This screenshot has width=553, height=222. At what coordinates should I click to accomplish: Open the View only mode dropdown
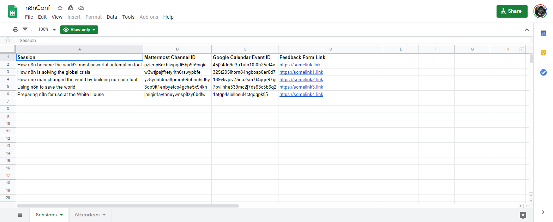(x=79, y=30)
